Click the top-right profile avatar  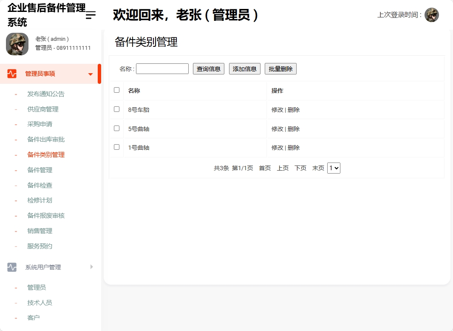(x=432, y=14)
